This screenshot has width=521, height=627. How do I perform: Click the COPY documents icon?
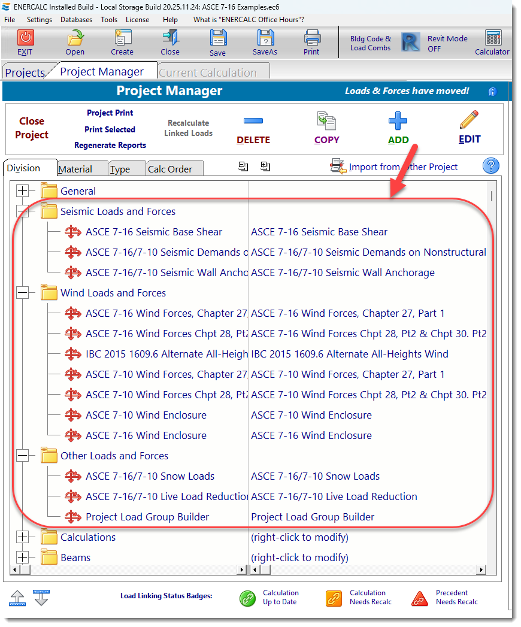327,122
